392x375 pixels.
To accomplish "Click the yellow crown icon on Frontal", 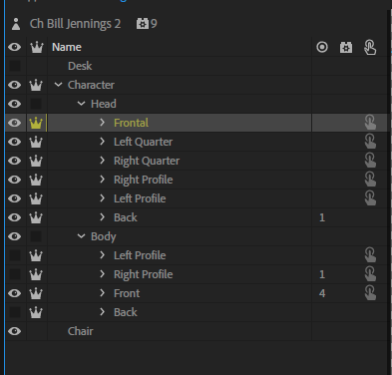I will (x=36, y=123).
